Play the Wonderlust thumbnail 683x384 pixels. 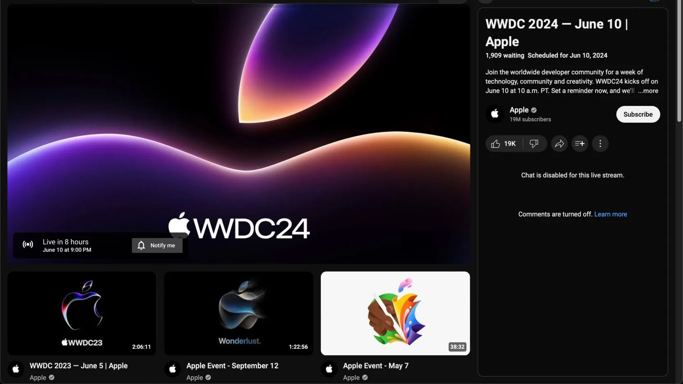(x=239, y=313)
